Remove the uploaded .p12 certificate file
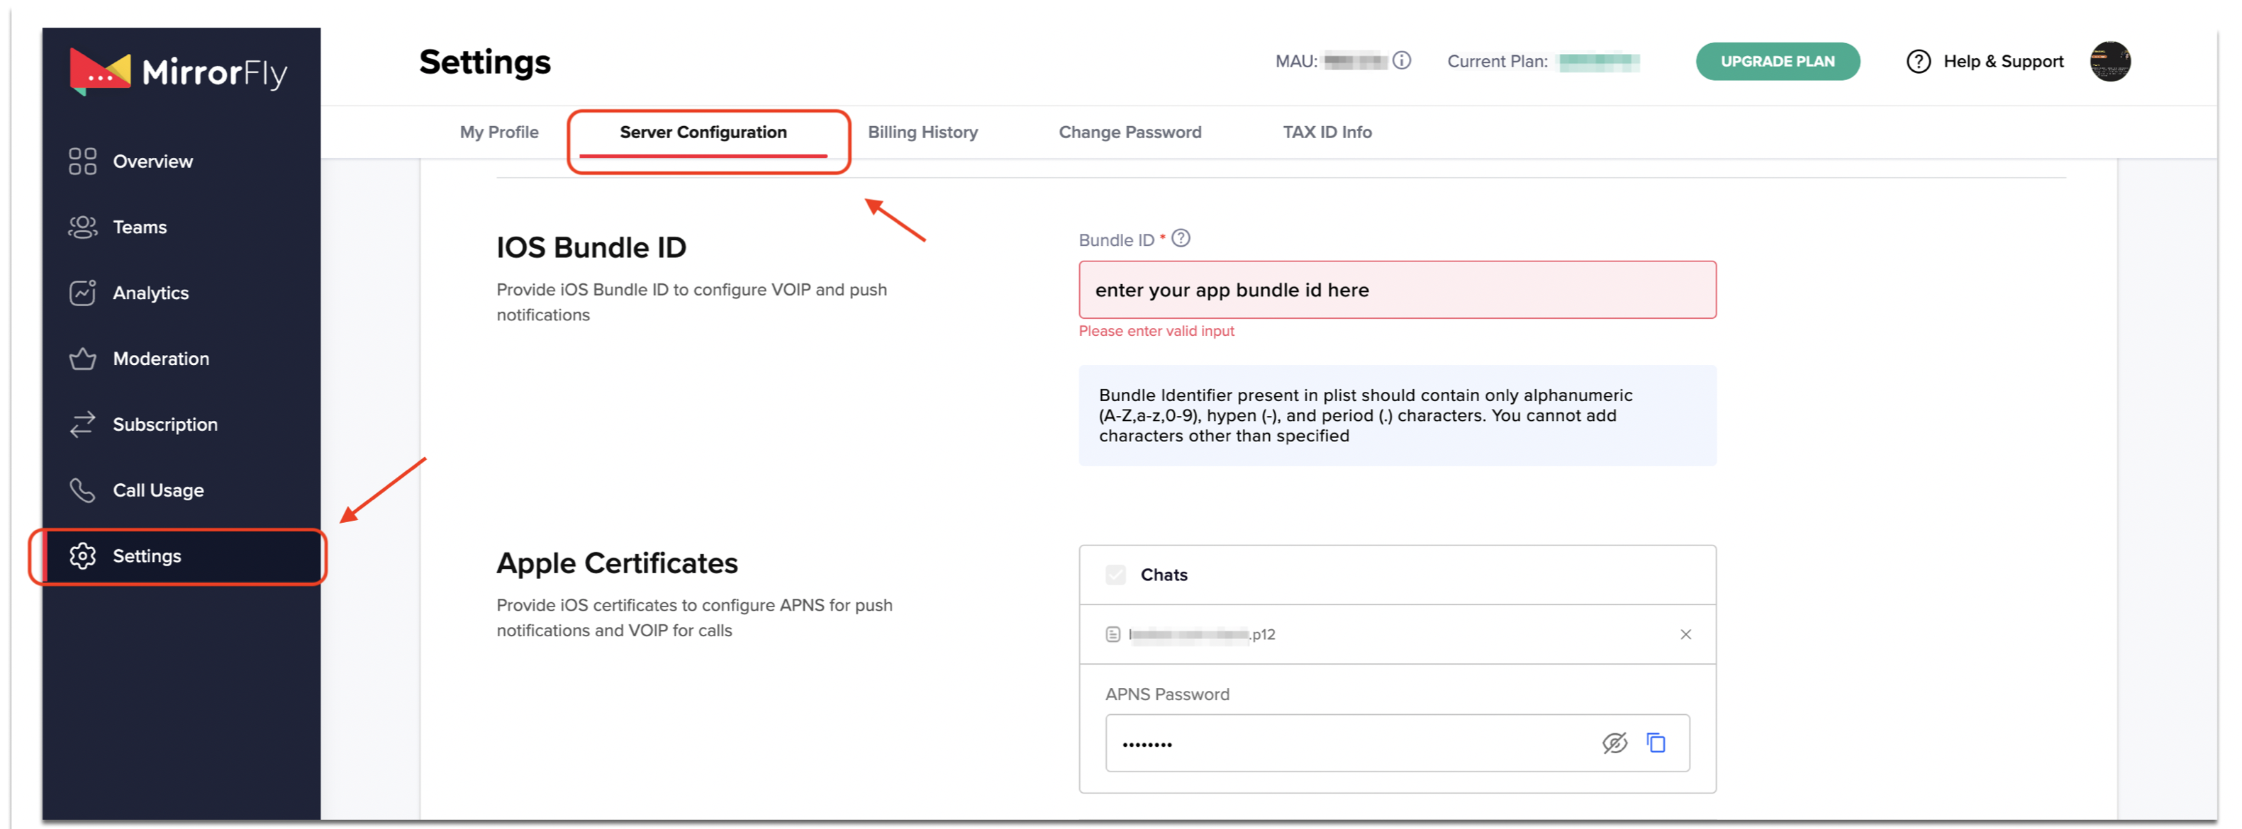This screenshot has width=2242, height=829. (x=1686, y=634)
